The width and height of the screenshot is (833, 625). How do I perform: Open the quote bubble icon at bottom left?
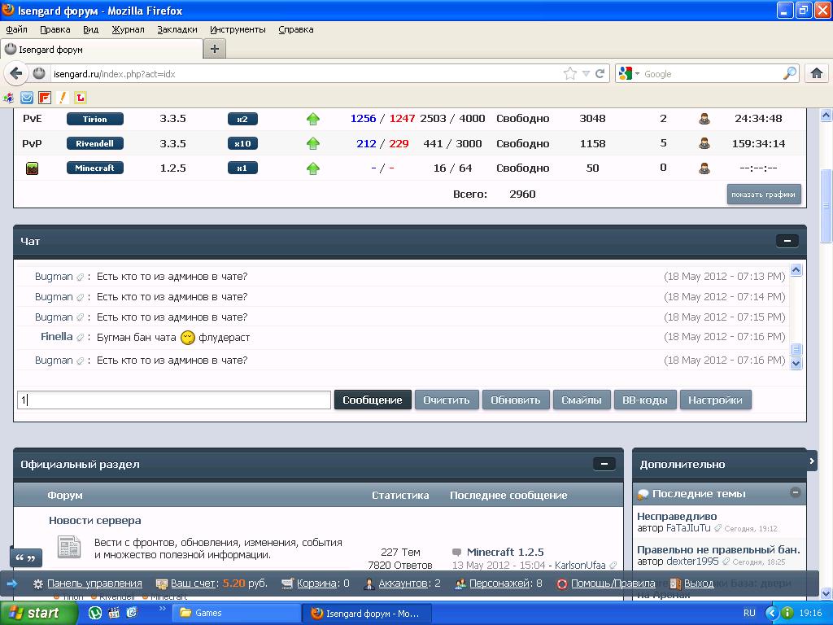25,557
